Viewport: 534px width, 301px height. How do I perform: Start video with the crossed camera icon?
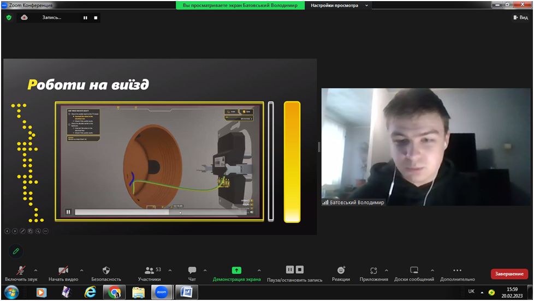pyautogui.click(x=63, y=270)
